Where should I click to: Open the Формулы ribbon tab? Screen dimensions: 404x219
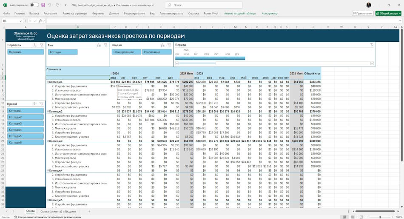(98, 14)
